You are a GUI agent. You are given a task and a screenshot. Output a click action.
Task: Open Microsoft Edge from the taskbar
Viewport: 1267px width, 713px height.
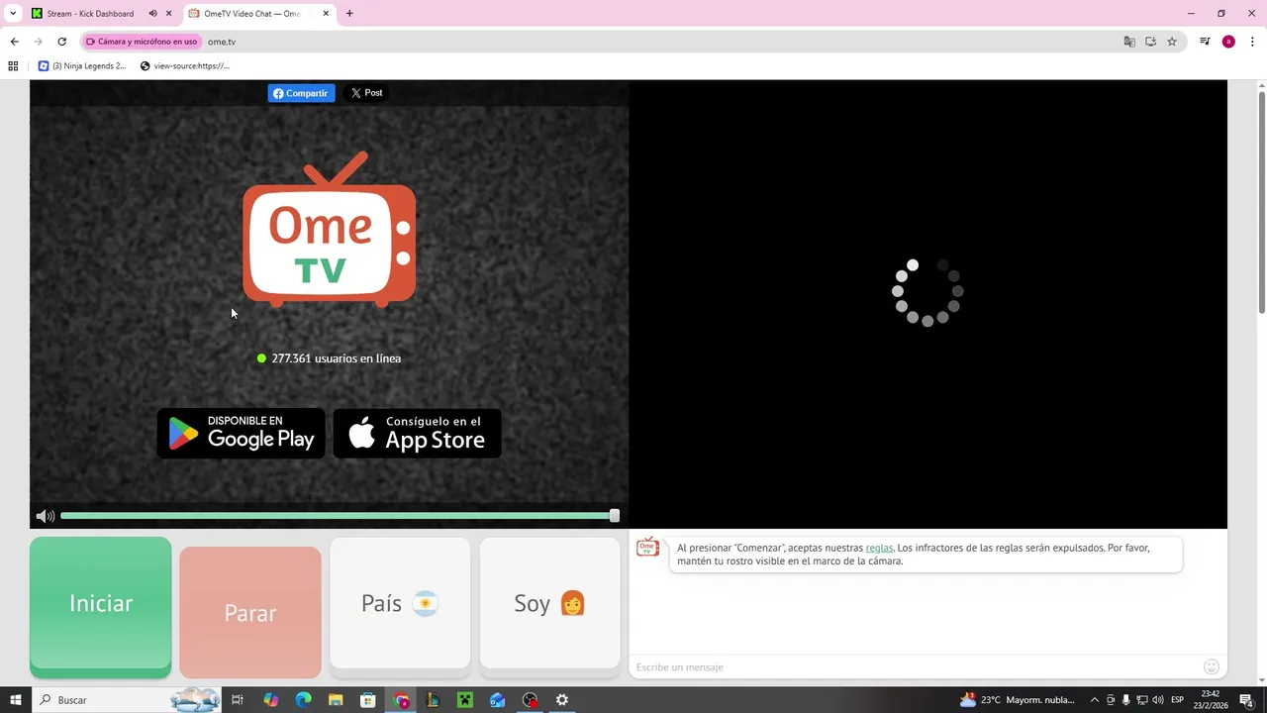(303, 700)
